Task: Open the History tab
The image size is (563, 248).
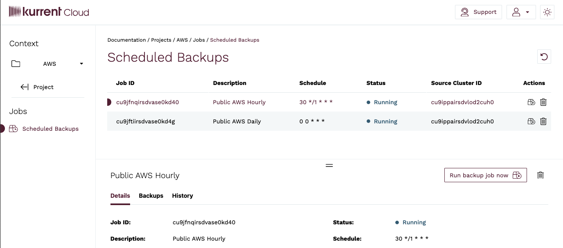Action: [182, 196]
